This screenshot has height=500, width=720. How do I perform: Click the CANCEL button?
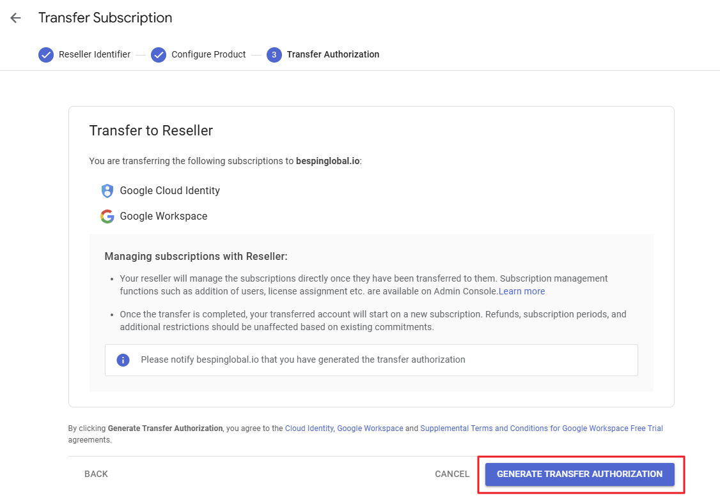(x=452, y=474)
